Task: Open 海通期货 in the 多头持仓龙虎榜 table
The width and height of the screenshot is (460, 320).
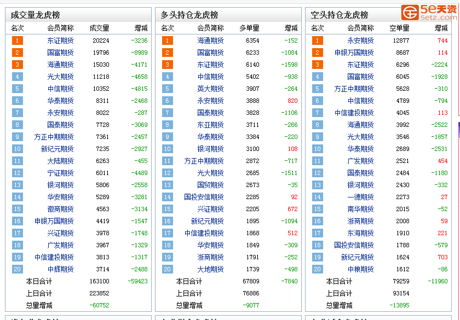Action: (210, 40)
